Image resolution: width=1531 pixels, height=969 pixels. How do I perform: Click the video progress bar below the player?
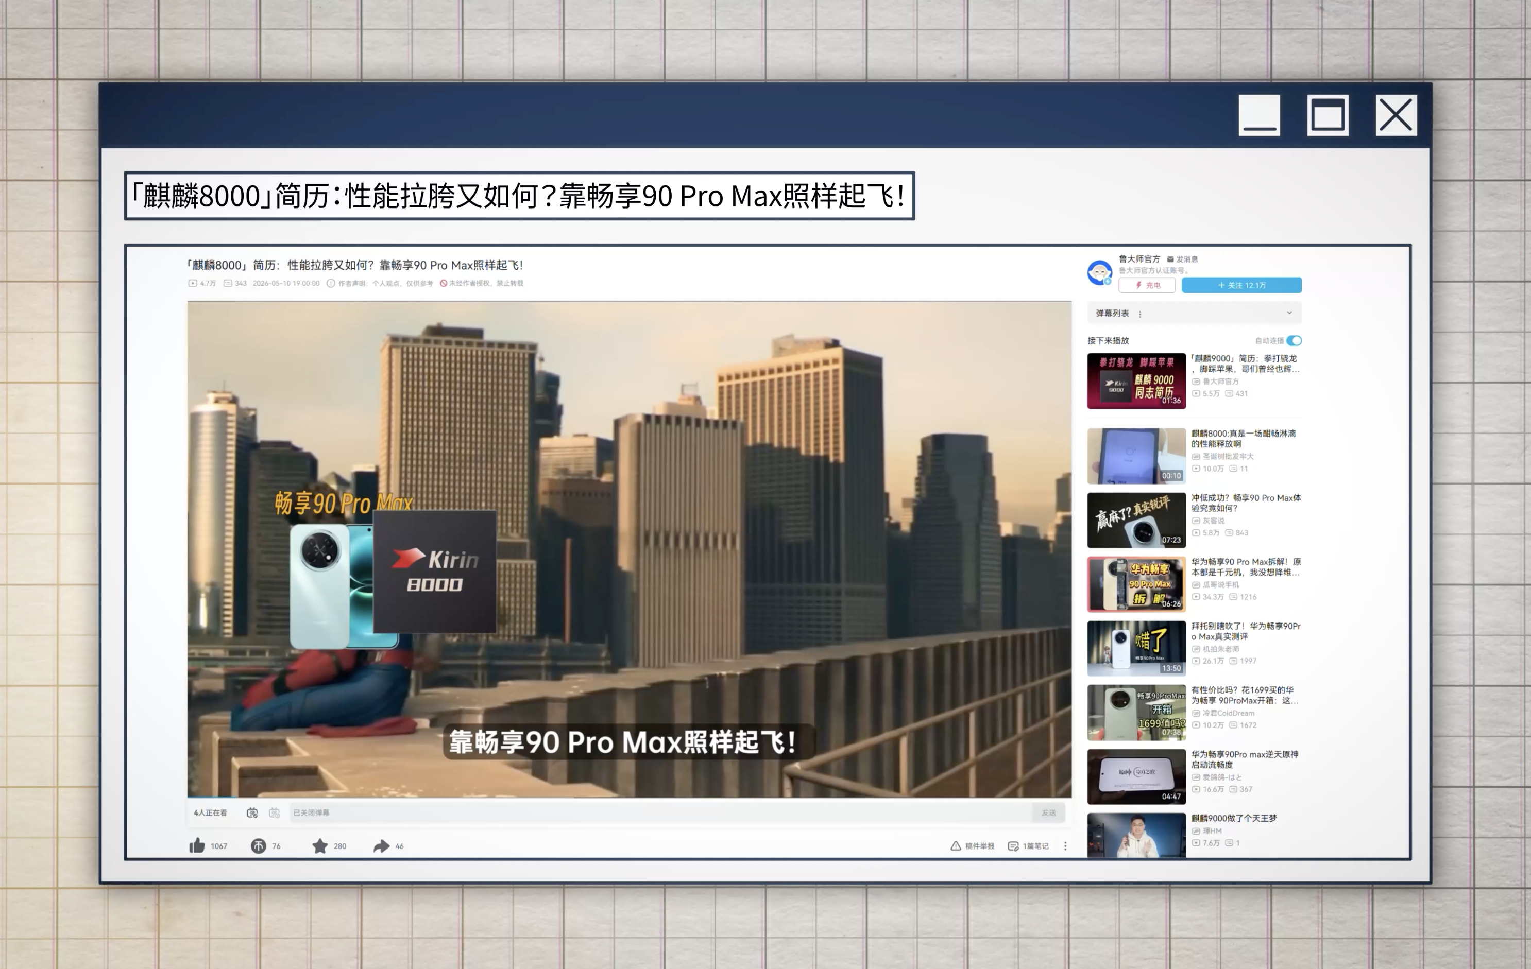630,797
